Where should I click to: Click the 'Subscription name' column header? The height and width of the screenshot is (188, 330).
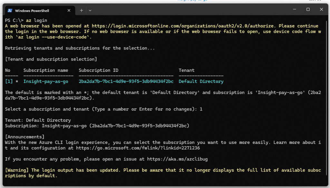(x=46, y=70)
